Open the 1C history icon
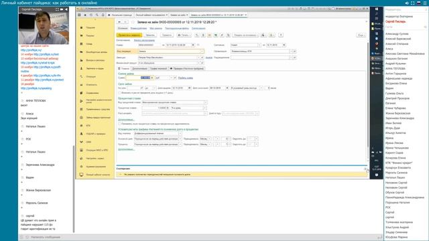Screen dimensions: 429x241 [91, 15]
